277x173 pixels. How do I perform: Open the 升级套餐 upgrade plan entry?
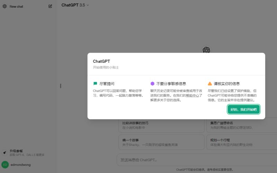(x=28, y=153)
